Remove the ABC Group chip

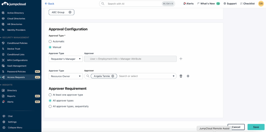[x=70, y=12]
